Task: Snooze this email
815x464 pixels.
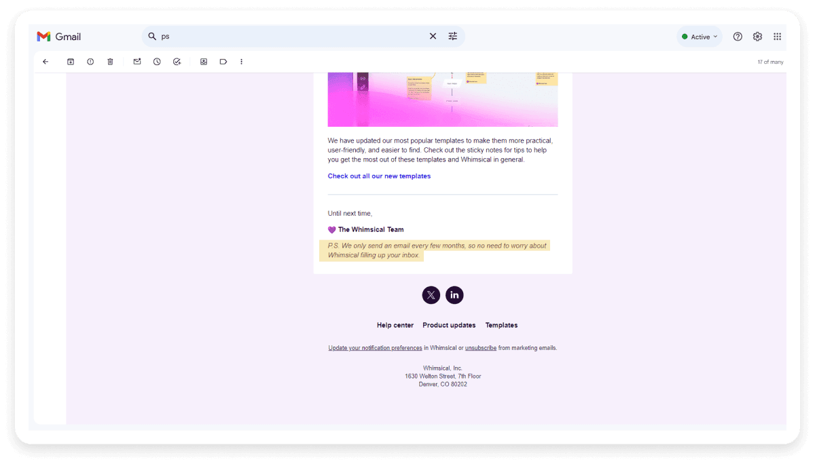Action: (x=157, y=62)
